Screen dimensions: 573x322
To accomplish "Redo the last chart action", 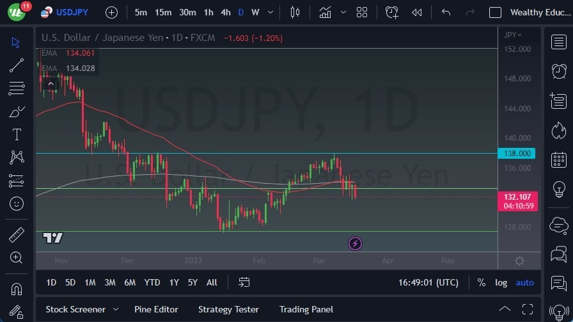I will click(x=470, y=12).
